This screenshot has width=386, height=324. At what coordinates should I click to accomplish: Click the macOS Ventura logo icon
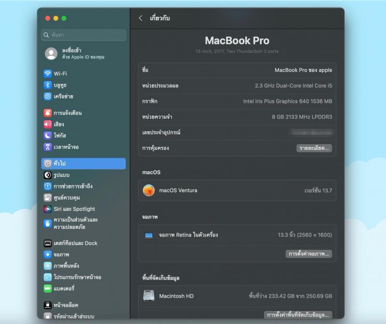click(149, 190)
